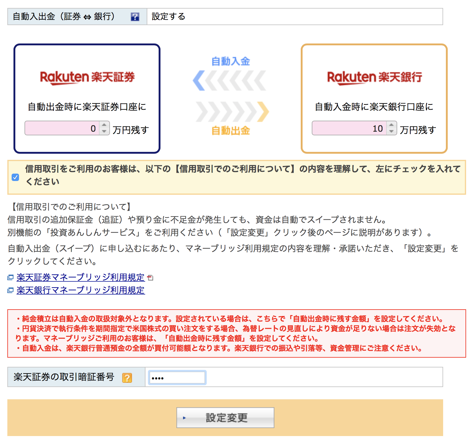Click the blue help icon beside 自動入出金
This screenshot has height=444, width=471.
coord(135,17)
